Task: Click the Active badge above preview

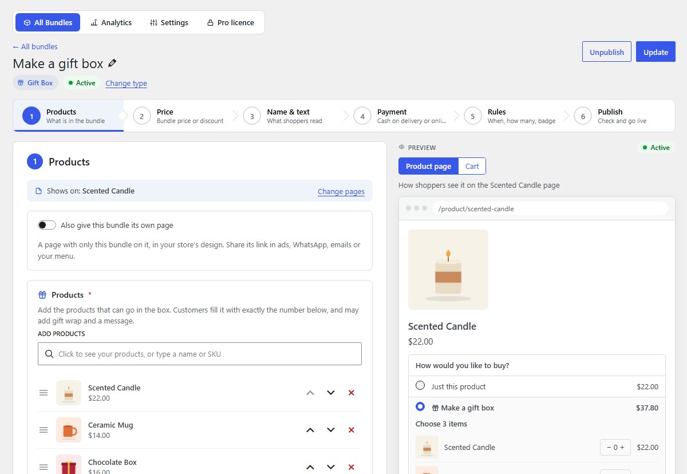Action: pyautogui.click(x=656, y=148)
